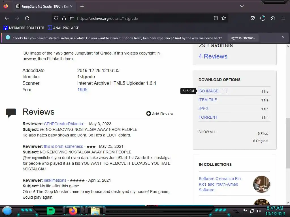Open the JPEG download option

(203, 108)
